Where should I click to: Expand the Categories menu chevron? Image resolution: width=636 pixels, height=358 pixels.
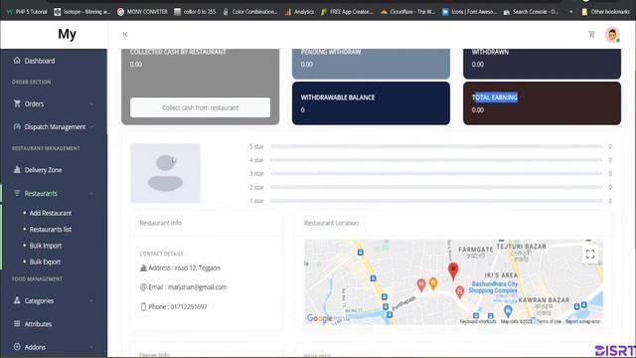(91, 300)
